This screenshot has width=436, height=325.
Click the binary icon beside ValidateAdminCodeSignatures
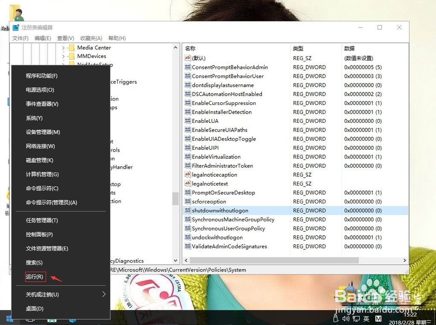pyautogui.click(x=188, y=246)
